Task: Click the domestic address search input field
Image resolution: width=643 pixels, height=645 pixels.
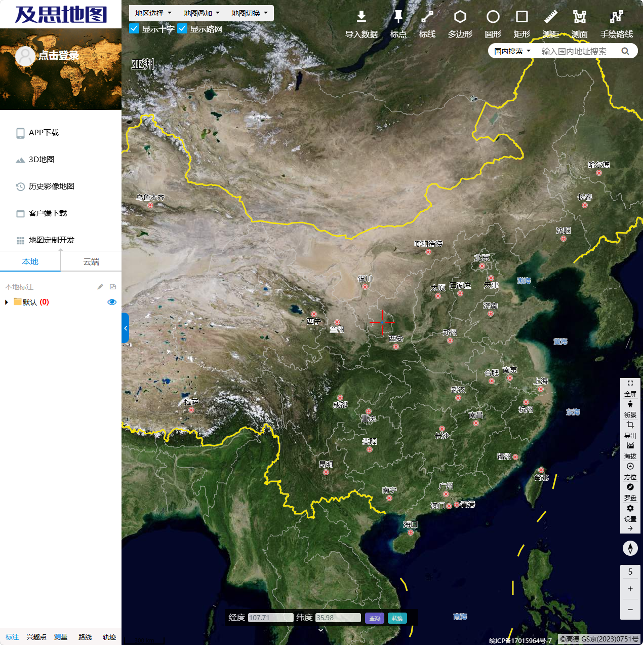Action: point(577,51)
